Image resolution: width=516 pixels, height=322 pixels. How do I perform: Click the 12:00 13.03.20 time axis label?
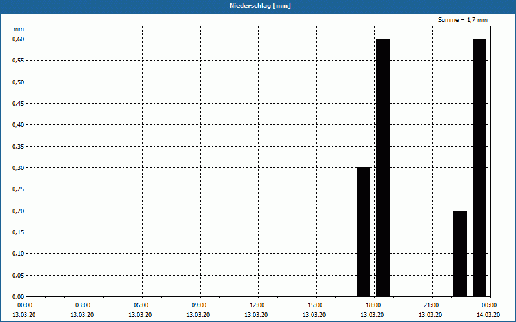[x=257, y=310]
